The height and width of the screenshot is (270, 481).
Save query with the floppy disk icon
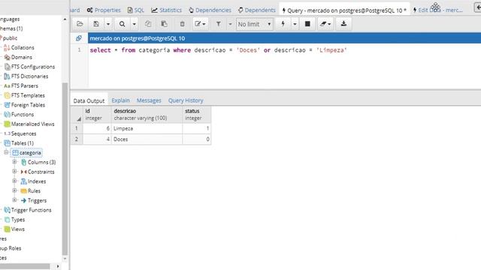pos(96,24)
